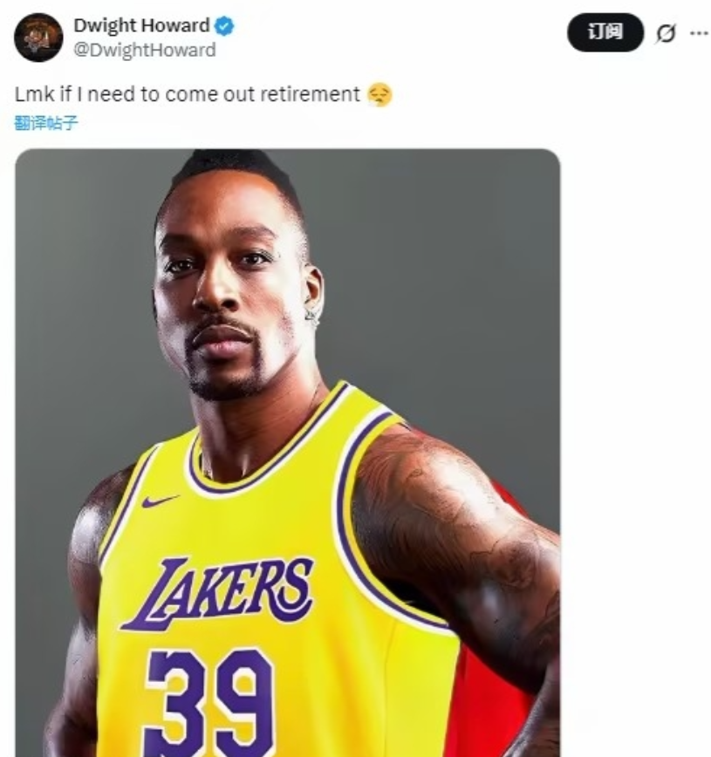Click the @DwightHoward handle
The height and width of the screenshot is (757, 711).
[x=144, y=50]
